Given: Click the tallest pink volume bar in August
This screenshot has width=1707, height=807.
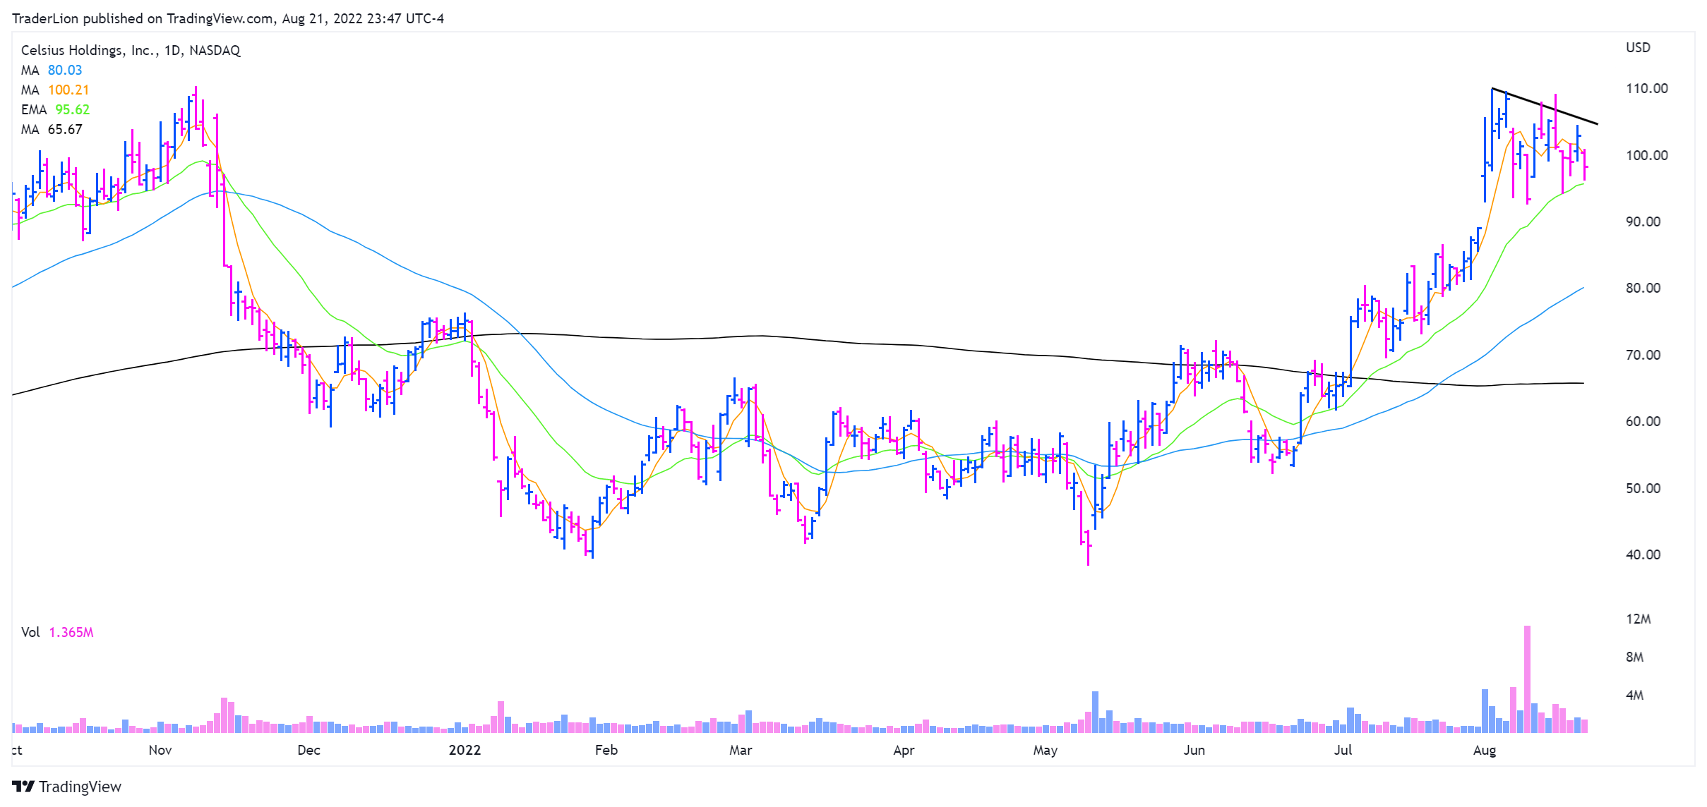Looking at the screenshot, I should click(1527, 679).
